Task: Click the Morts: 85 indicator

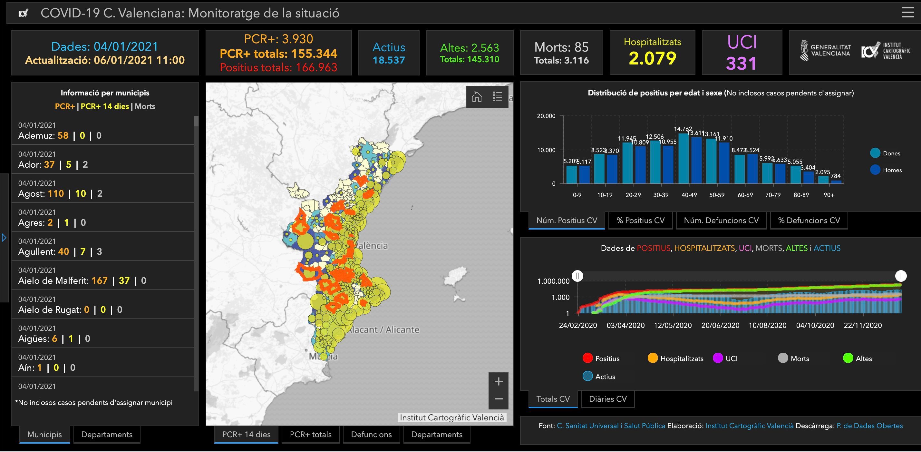Action: (561, 53)
